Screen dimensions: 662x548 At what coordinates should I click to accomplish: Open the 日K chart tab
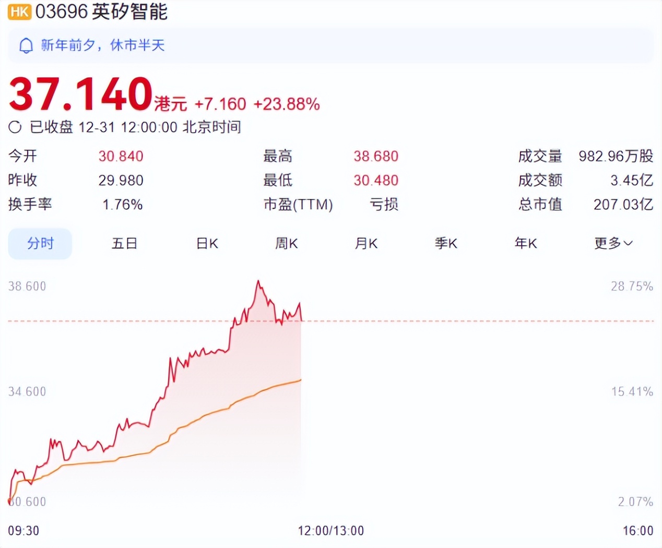pos(207,243)
